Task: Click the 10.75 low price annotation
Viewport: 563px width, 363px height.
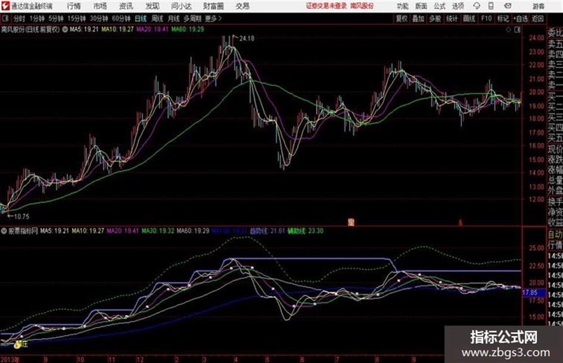Action: coord(21,216)
